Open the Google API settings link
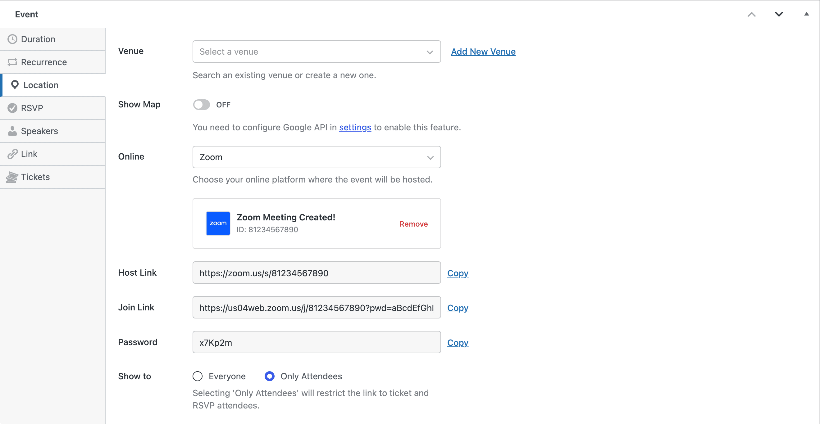 355,127
